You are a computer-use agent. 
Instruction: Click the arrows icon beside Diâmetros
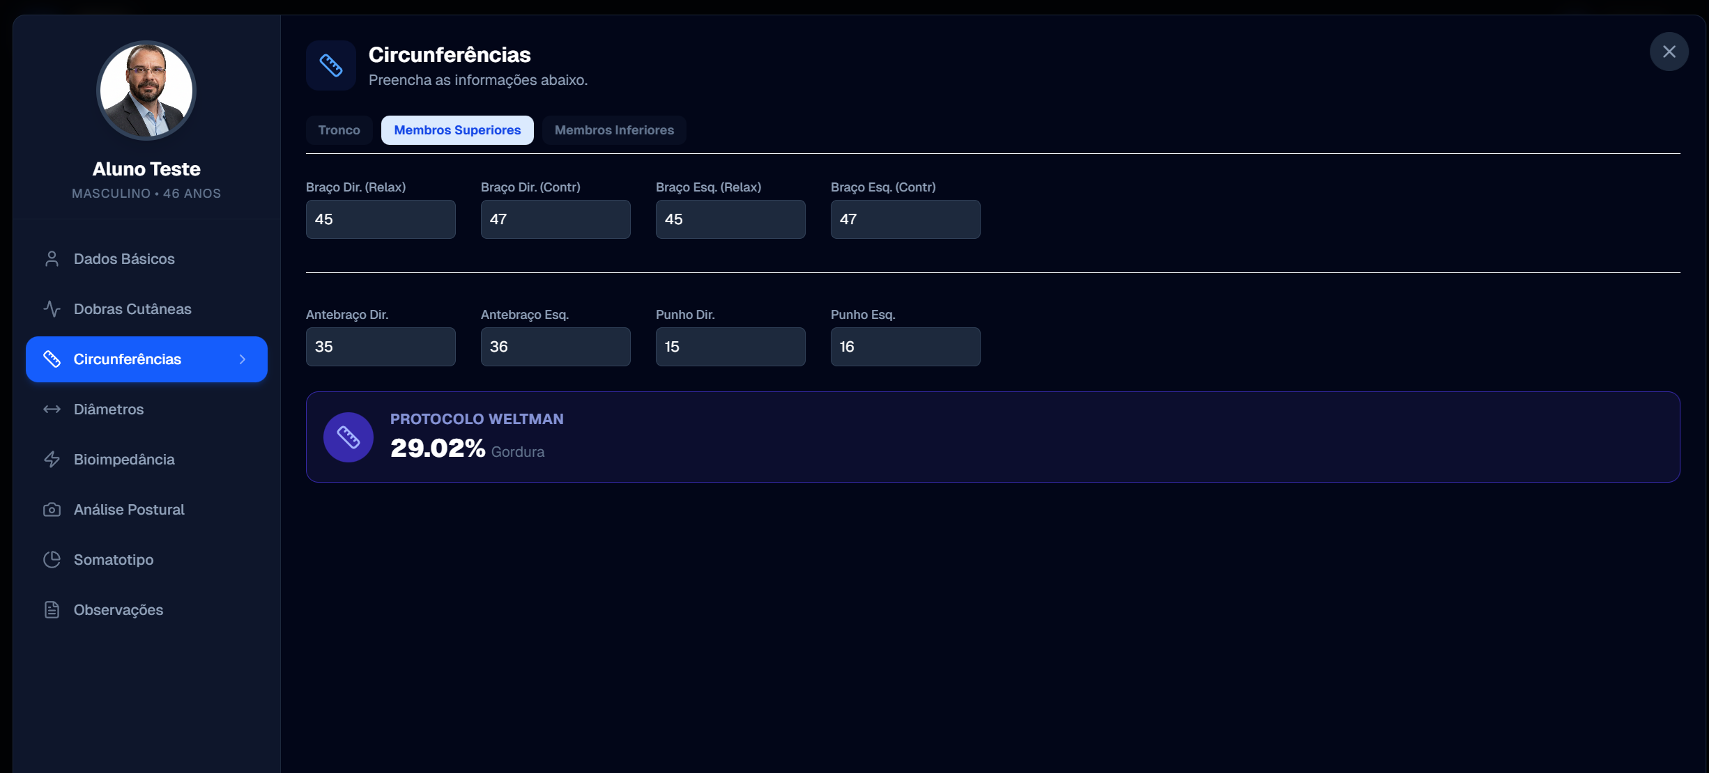click(x=52, y=409)
